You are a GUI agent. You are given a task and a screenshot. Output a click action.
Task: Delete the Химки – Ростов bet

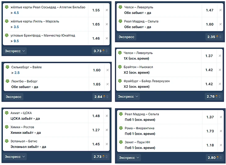tap(107, 130)
